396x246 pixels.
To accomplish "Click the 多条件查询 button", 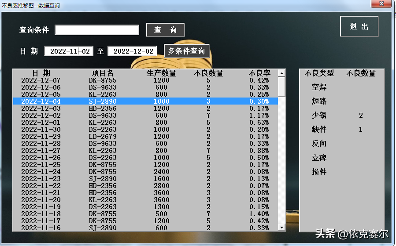I will (x=187, y=51).
